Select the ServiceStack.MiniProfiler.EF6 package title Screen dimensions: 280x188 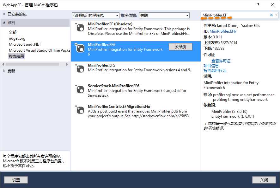tap(113, 86)
